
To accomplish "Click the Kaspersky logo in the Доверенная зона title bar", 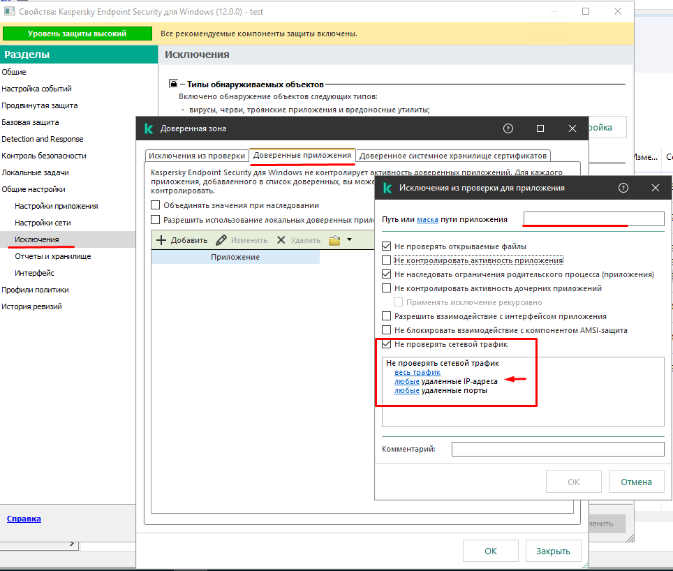I will (x=148, y=128).
